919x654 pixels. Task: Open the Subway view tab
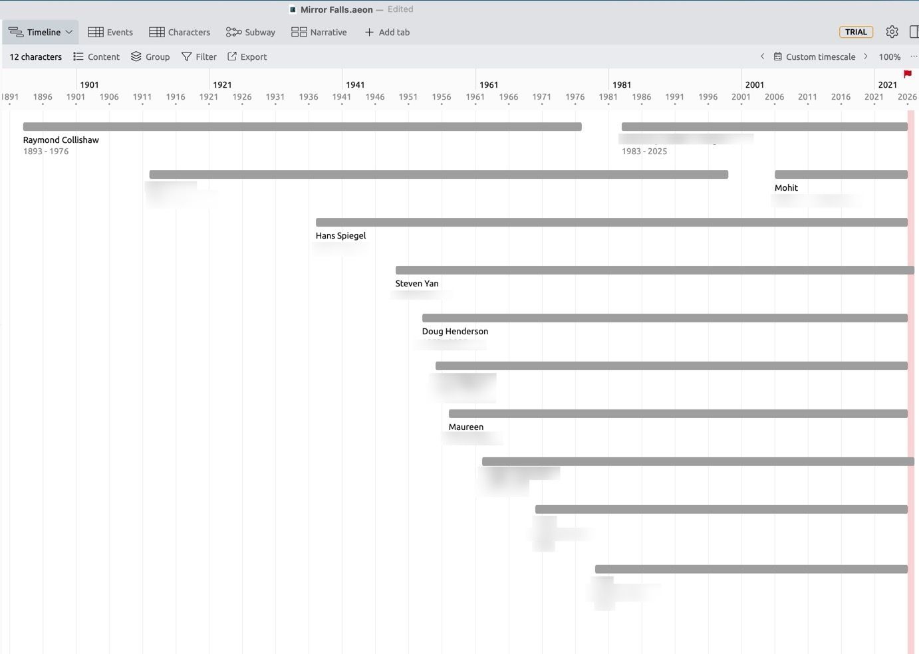point(251,32)
